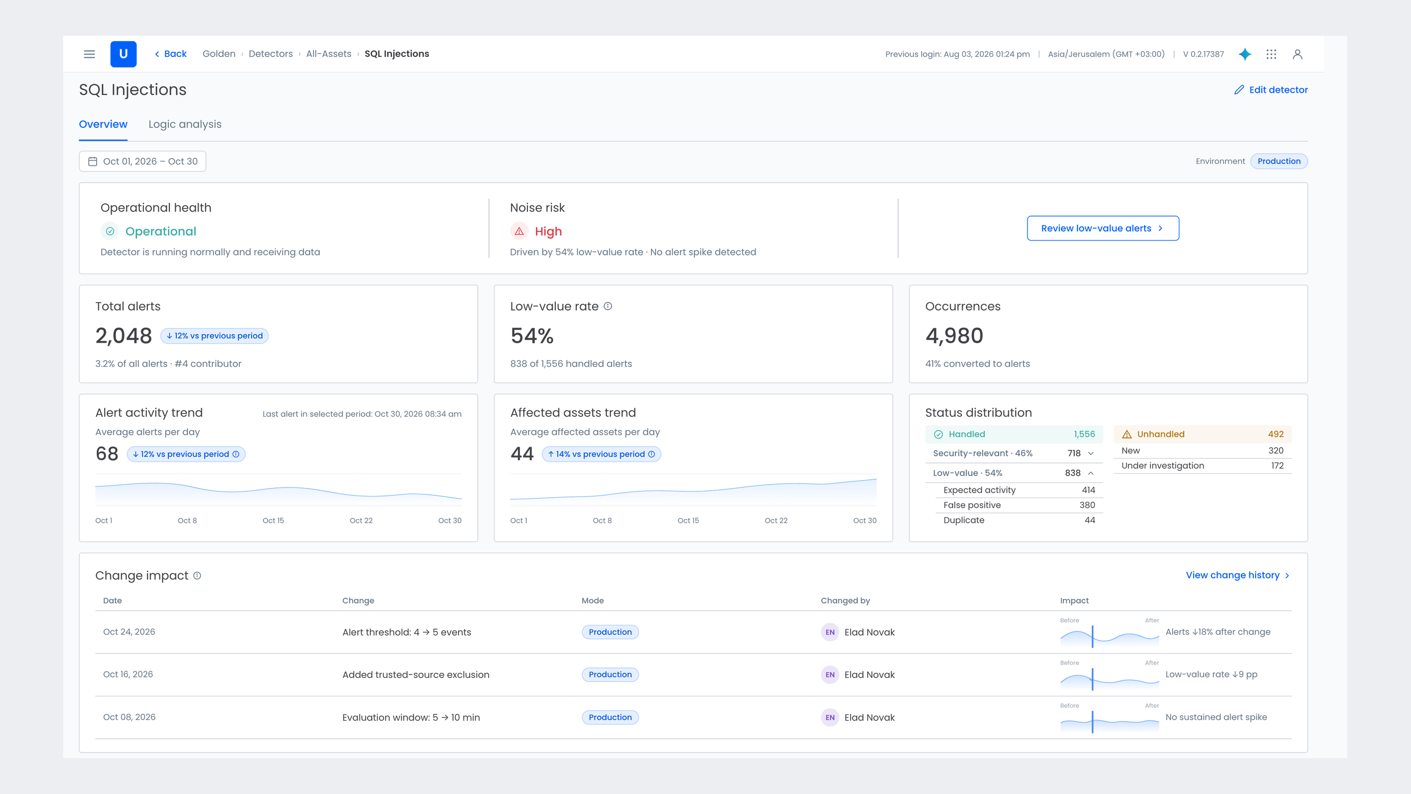Switch to the Overview tab
Image resolution: width=1411 pixels, height=794 pixels.
pyautogui.click(x=103, y=124)
